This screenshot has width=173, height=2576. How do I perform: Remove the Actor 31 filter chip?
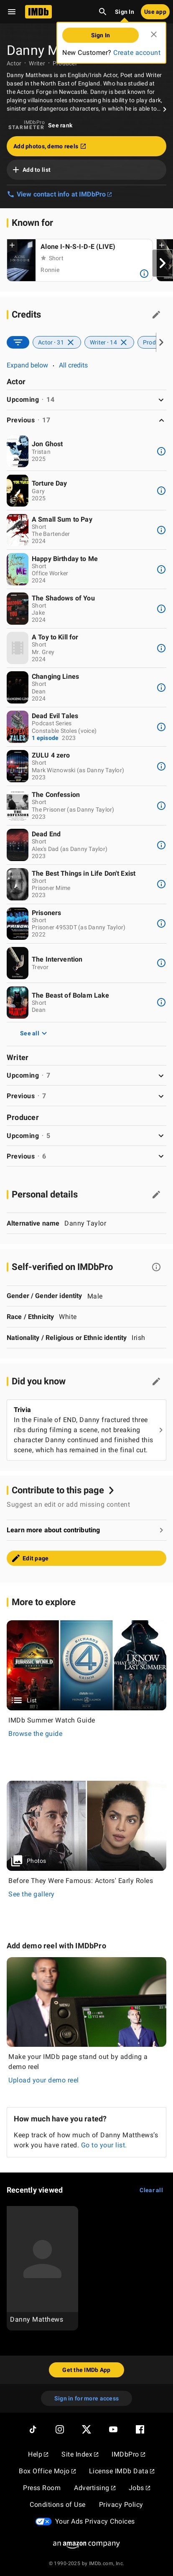pos(70,342)
